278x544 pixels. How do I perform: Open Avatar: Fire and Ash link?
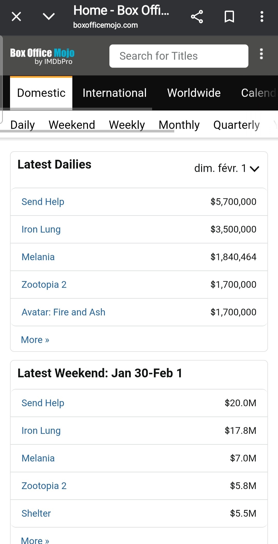pyautogui.click(x=63, y=312)
